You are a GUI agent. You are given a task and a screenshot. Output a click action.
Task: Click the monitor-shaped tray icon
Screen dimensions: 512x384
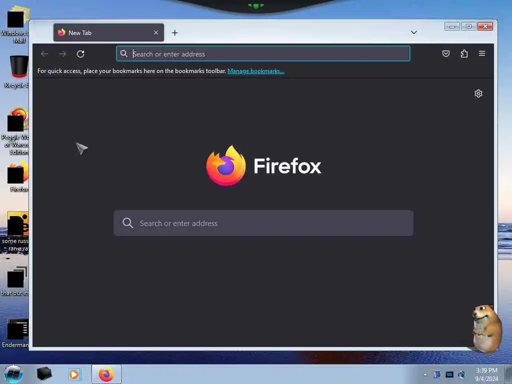pyautogui.click(x=449, y=374)
